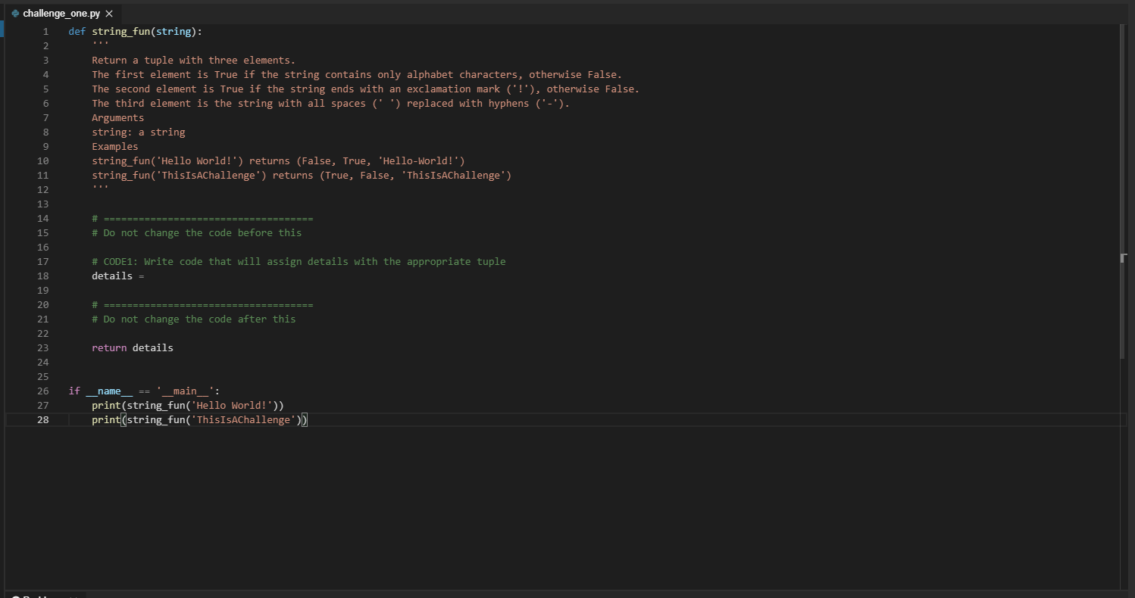
Task: Click 'print' on line 27
Action: (106, 406)
